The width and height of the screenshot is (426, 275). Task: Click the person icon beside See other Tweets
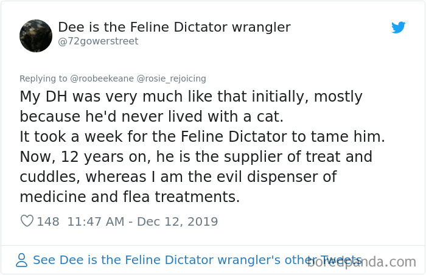[x=23, y=260]
